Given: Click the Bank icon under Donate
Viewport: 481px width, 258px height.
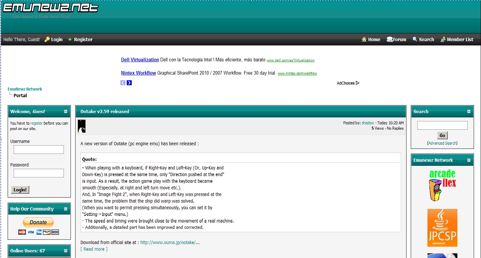Looking at the screenshot, I should [55, 232].
